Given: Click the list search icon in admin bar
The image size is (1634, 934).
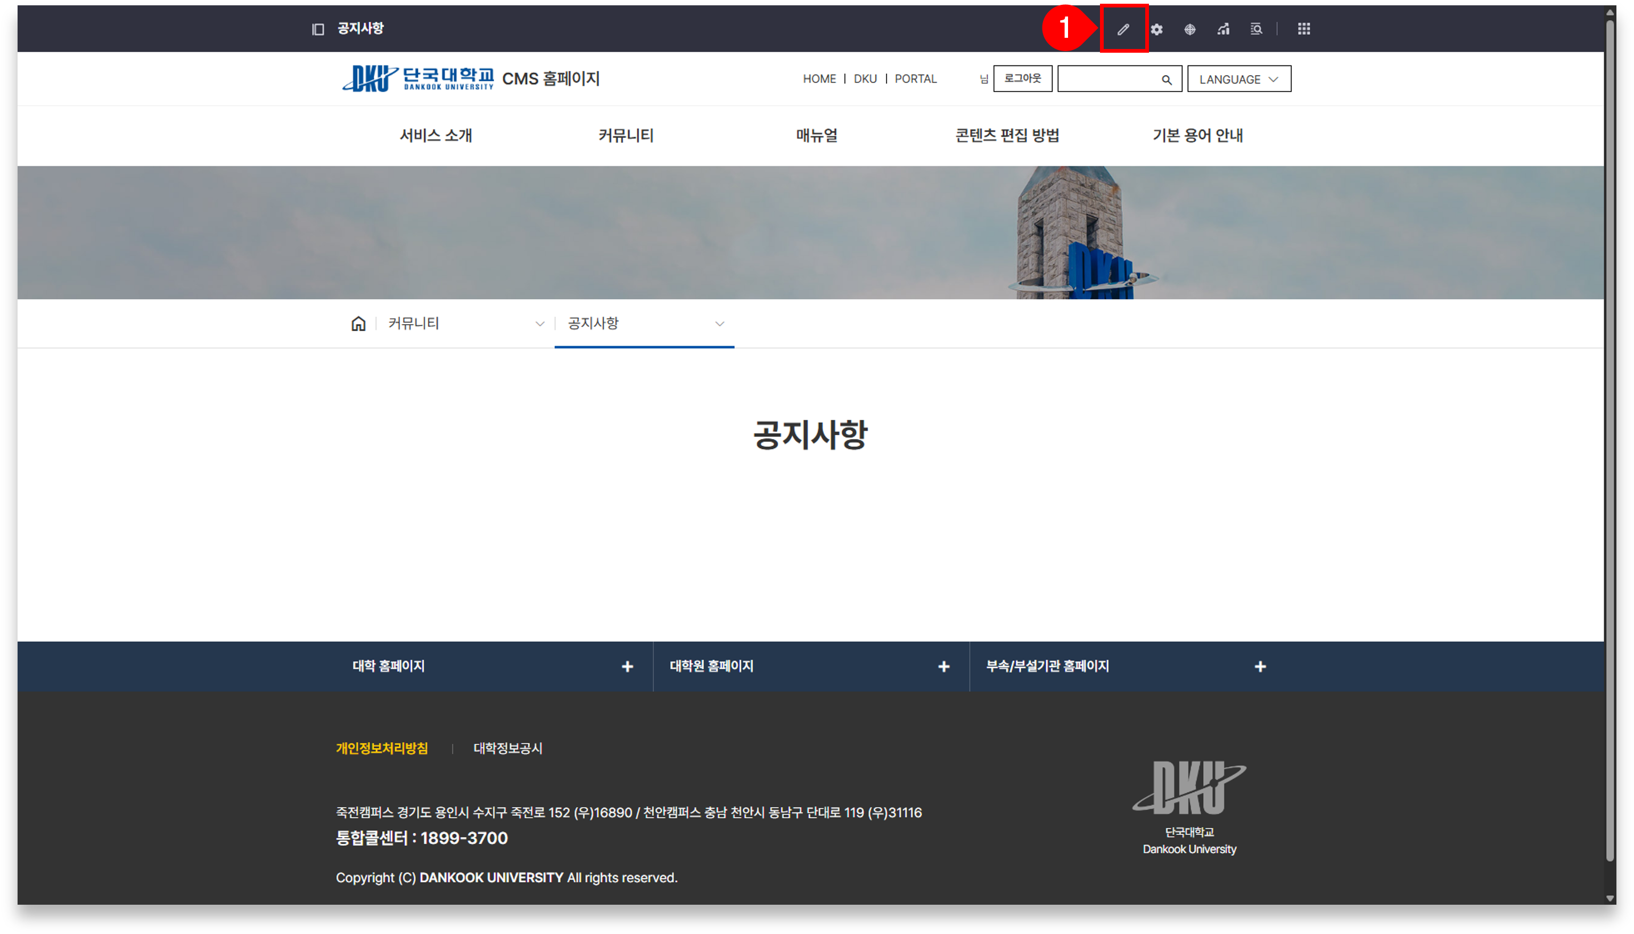Looking at the screenshot, I should (1257, 29).
